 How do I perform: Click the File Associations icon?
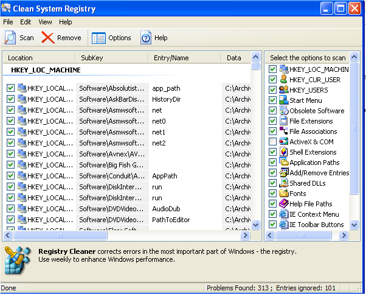click(283, 131)
